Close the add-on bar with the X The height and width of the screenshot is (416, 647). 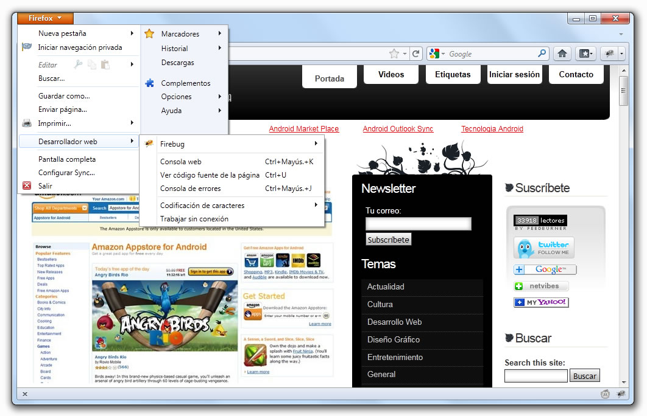coord(25,394)
